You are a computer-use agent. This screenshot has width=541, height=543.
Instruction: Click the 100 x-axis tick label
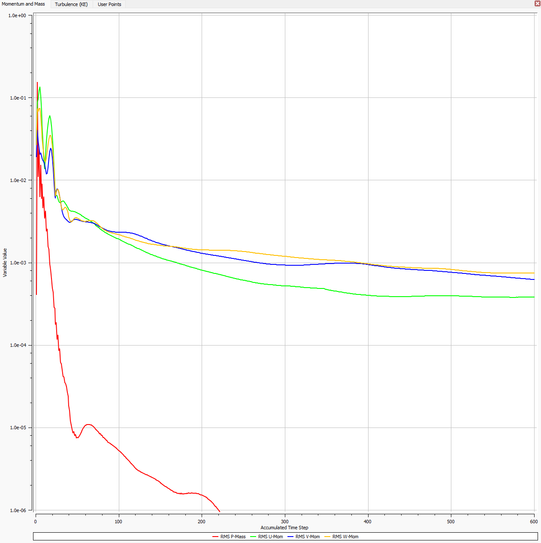click(118, 522)
